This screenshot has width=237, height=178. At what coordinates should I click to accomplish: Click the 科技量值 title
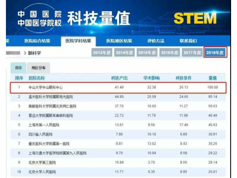coord(99,18)
